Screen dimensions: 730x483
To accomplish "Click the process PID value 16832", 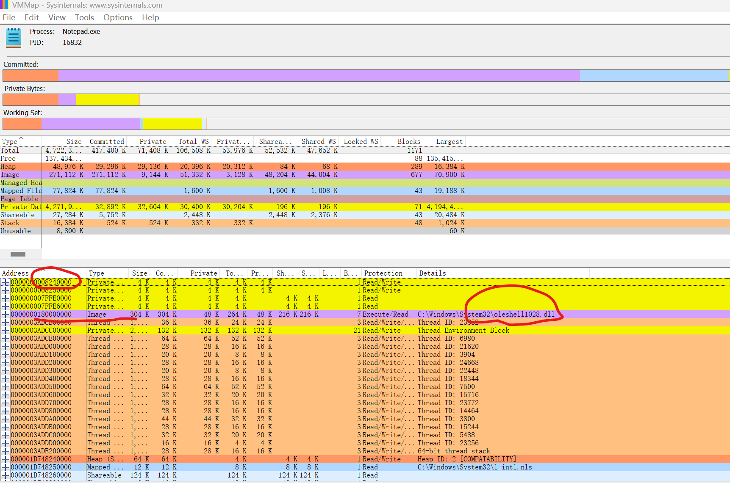I will pyautogui.click(x=72, y=42).
